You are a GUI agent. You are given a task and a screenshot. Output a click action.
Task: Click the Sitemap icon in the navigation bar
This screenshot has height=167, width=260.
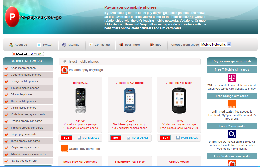coord(64,45)
